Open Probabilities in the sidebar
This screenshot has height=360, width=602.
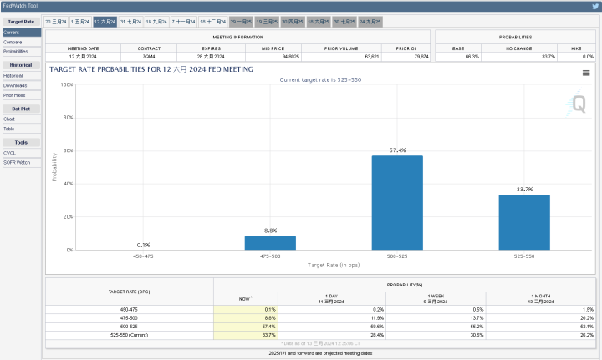[x=22, y=52]
